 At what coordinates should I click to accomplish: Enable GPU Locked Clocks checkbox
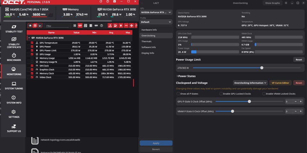click(221, 94)
